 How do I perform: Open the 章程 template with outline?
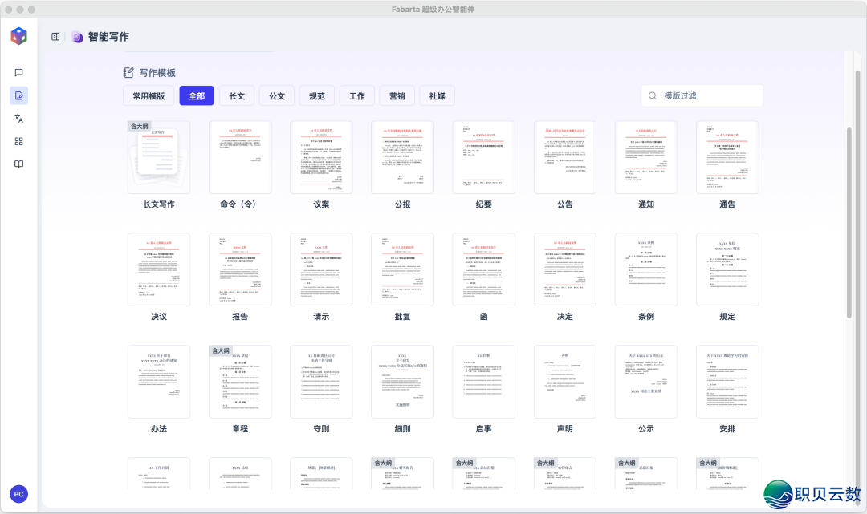pos(240,382)
